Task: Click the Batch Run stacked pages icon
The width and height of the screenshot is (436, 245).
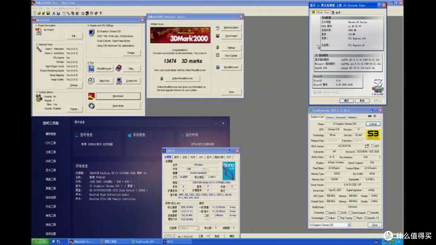Action: pos(91,81)
